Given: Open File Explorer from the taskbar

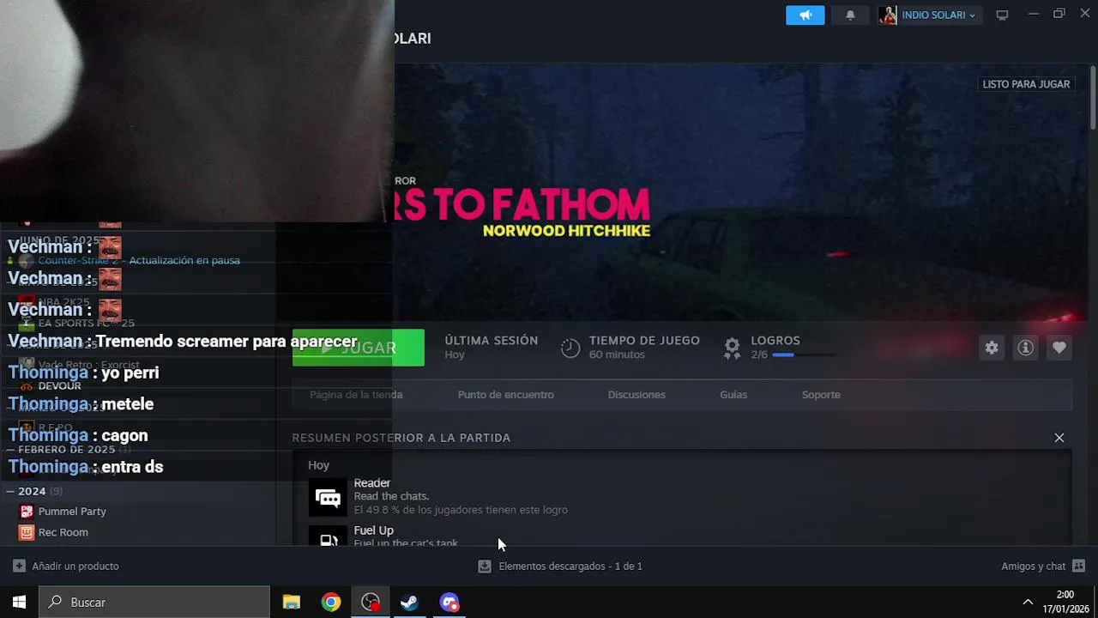Looking at the screenshot, I should click(x=292, y=603).
